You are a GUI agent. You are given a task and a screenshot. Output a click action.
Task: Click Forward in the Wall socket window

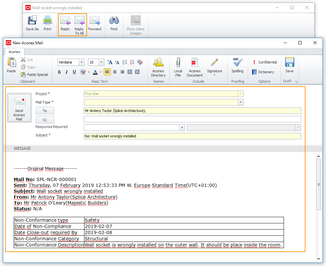click(x=95, y=23)
